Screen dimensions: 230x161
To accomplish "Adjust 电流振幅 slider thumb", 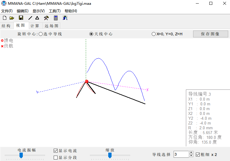I will 21,155.
